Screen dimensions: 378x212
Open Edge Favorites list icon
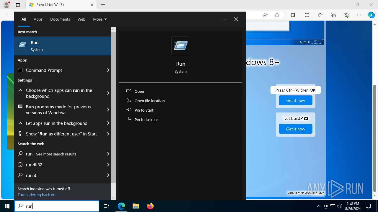[x=320, y=15]
